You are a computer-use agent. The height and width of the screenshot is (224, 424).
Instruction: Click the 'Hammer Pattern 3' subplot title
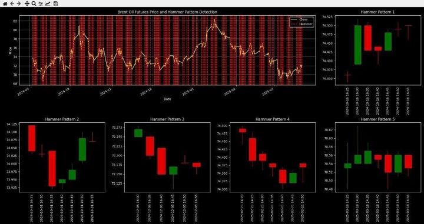tap(167, 119)
